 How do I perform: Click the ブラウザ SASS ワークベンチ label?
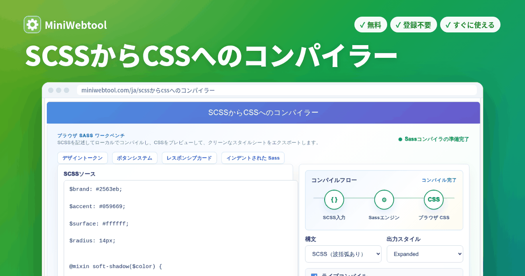pyautogui.click(x=91, y=136)
